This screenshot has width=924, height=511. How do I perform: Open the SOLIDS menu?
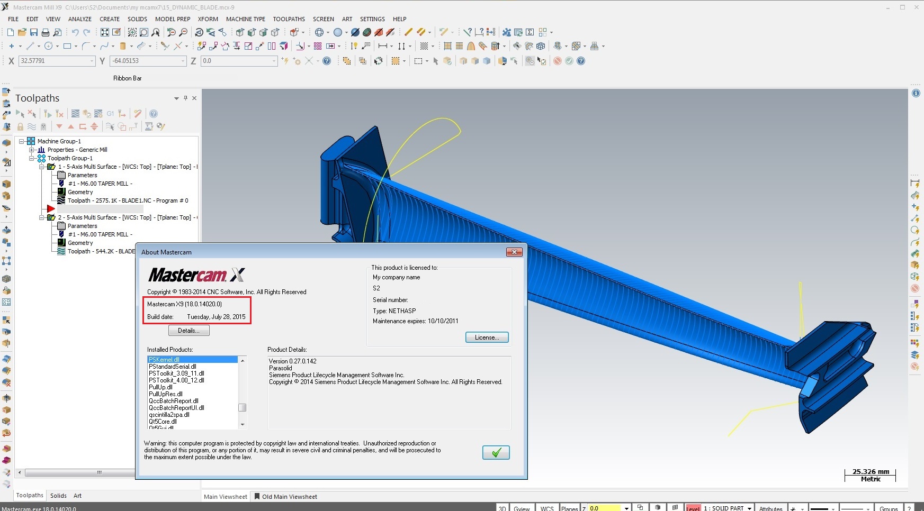pos(137,19)
